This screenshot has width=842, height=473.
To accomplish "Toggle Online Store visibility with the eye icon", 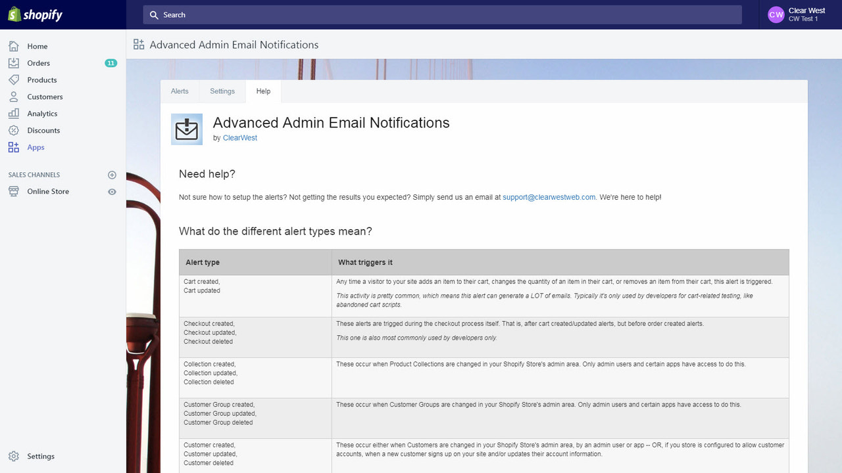I will pos(112,191).
